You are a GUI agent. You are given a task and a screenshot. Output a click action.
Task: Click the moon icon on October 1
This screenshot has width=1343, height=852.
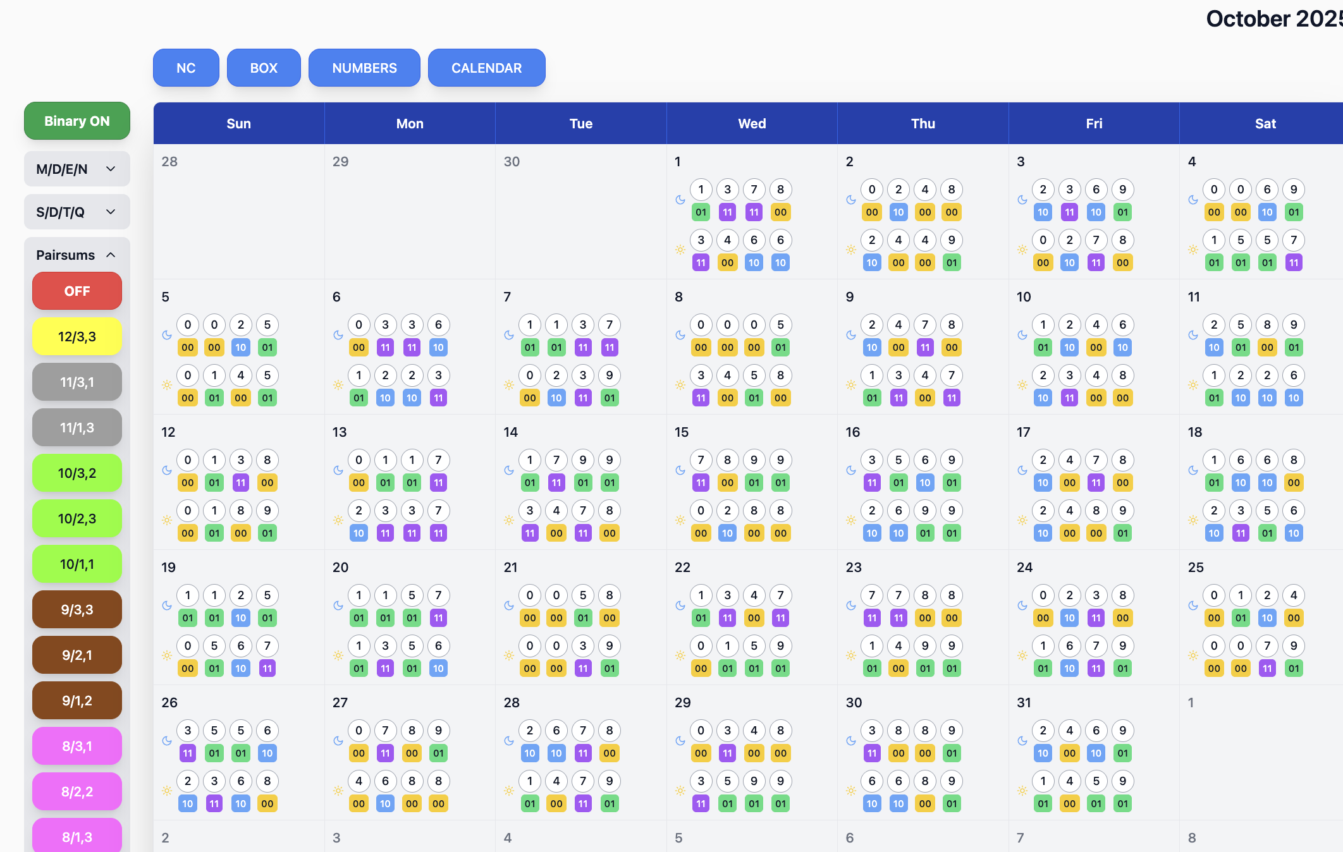680,200
